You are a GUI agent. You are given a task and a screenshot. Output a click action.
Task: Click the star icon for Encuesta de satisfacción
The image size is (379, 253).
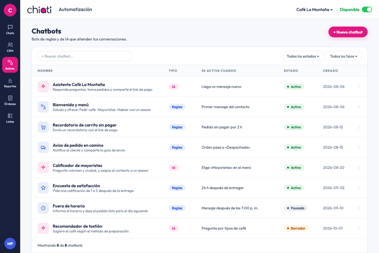[x=43, y=188]
